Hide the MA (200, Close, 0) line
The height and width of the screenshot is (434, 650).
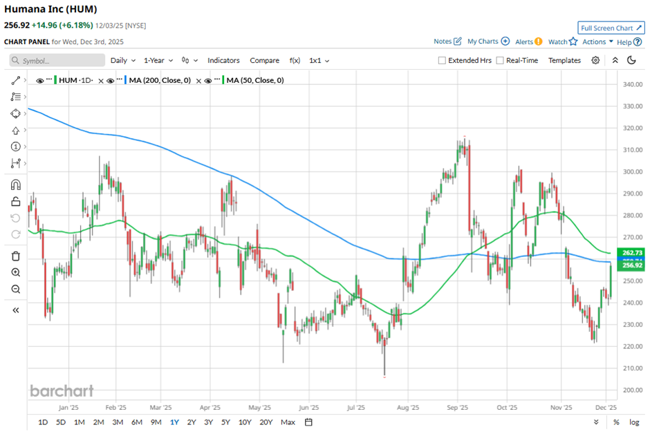point(110,81)
